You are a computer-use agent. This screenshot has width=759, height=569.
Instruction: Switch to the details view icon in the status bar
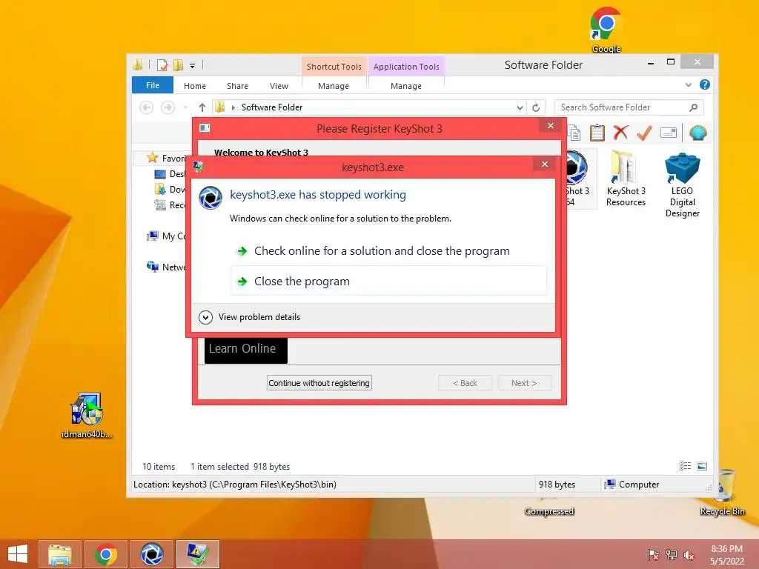click(685, 466)
